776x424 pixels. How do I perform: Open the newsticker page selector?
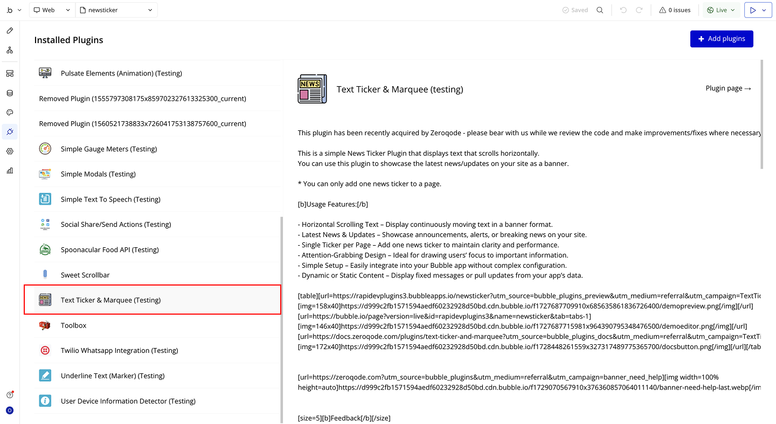[117, 10]
